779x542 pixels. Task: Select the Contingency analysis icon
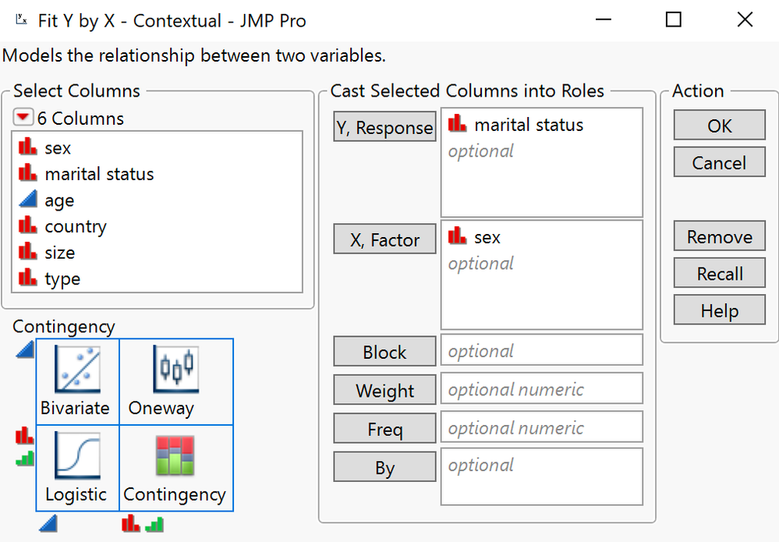point(175,467)
